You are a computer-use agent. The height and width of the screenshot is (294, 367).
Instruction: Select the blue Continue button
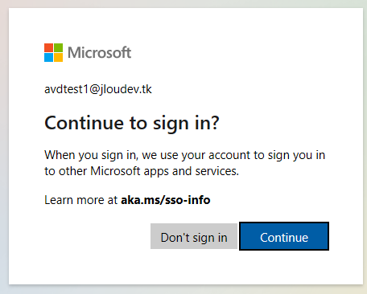(284, 236)
